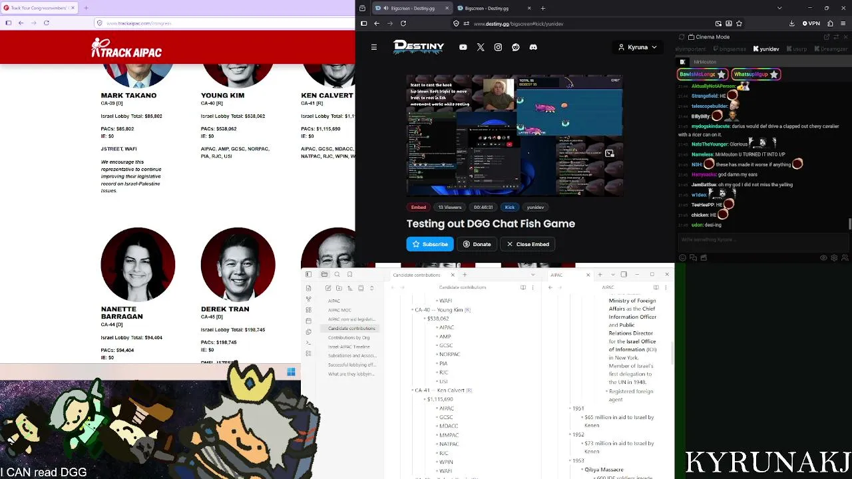Open the list-all-tabs dropdown in Destiny browser
The height and width of the screenshot is (479, 852).
(x=779, y=8)
